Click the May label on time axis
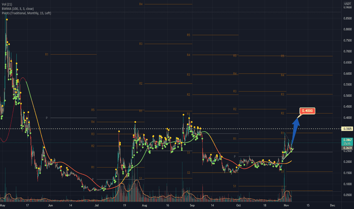Screen dimensions: 354x209 [3, 205]
